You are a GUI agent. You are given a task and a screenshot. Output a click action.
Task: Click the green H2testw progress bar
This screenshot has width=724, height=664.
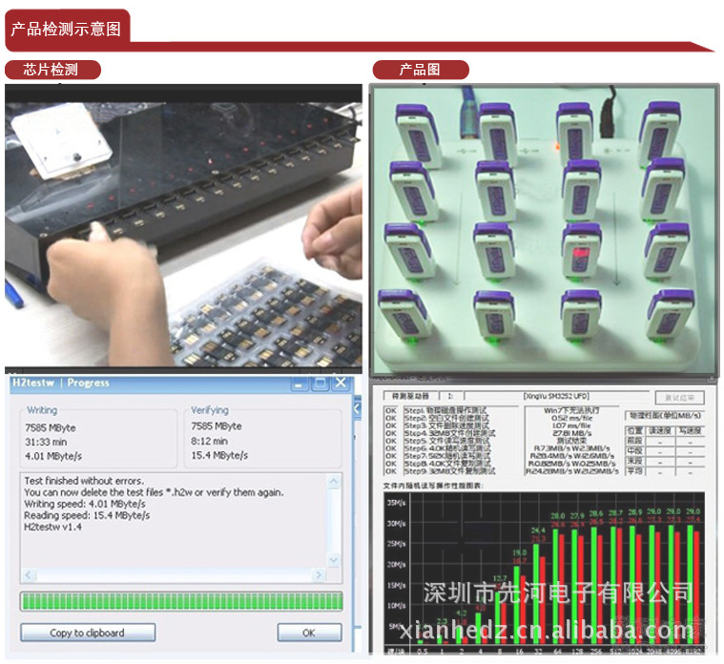[x=181, y=601]
